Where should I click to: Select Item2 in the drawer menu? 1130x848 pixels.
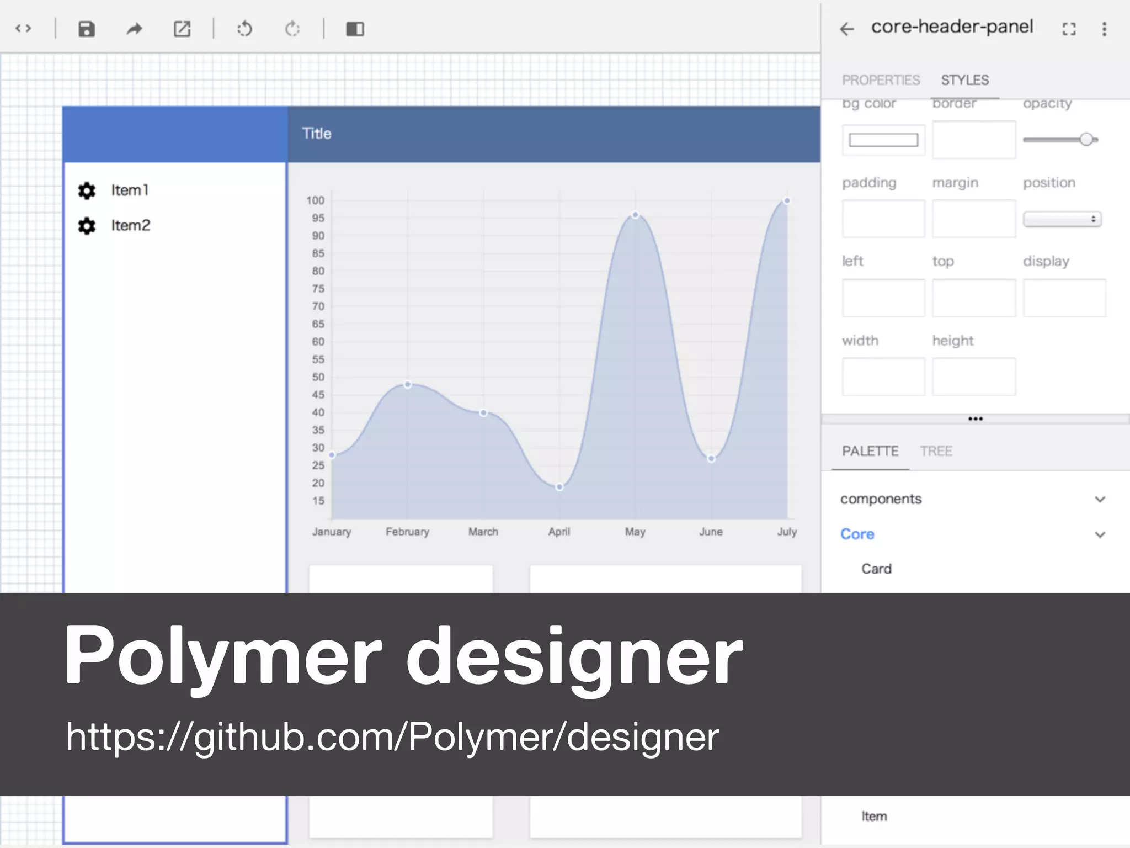tap(130, 226)
